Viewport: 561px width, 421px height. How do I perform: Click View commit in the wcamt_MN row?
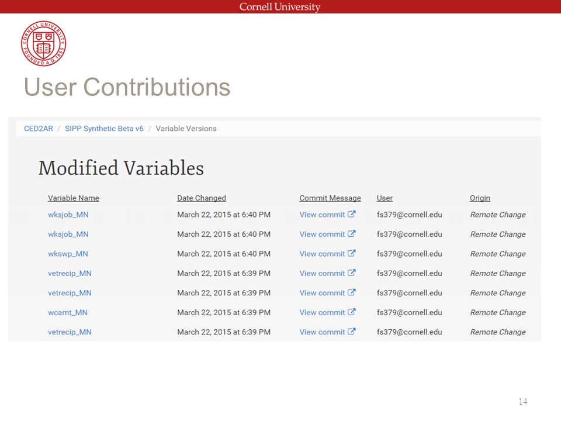[x=322, y=312]
